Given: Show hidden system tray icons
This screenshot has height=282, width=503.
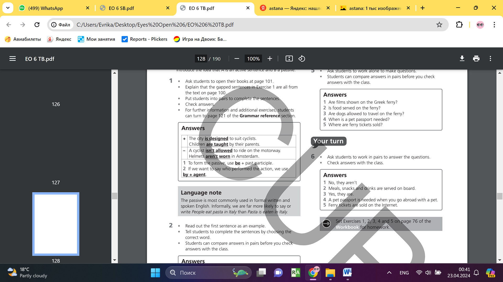Looking at the screenshot, I should [389, 273].
